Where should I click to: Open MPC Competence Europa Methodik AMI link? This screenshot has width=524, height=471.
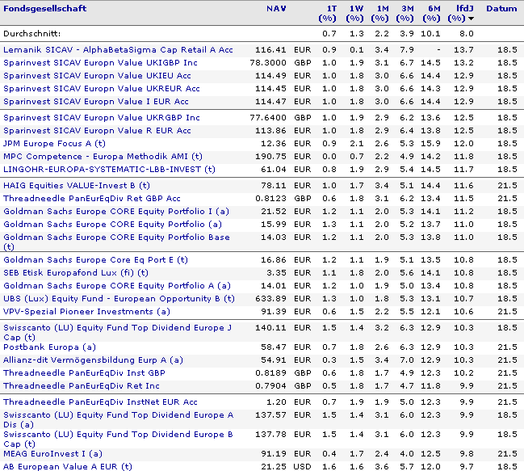(103, 157)
